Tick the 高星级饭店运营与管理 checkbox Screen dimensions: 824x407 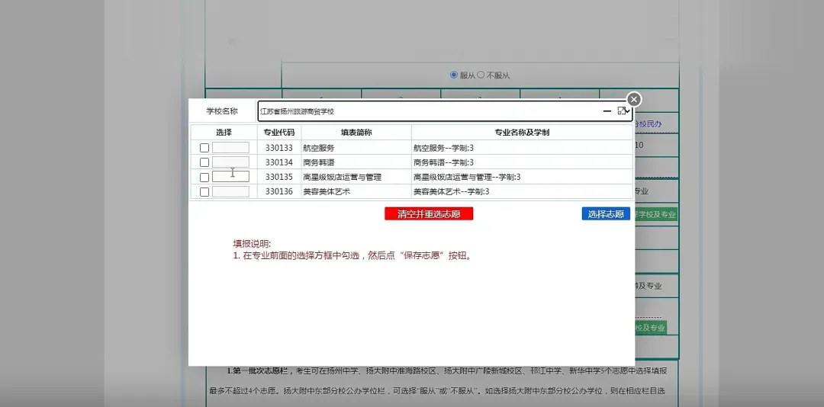[204, 178]
